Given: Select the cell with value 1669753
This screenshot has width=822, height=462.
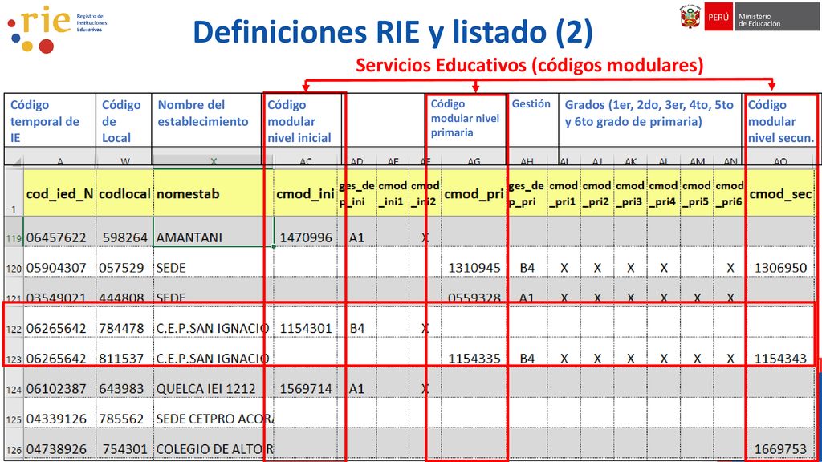Looking at the screenshot, I should [780, 444].
